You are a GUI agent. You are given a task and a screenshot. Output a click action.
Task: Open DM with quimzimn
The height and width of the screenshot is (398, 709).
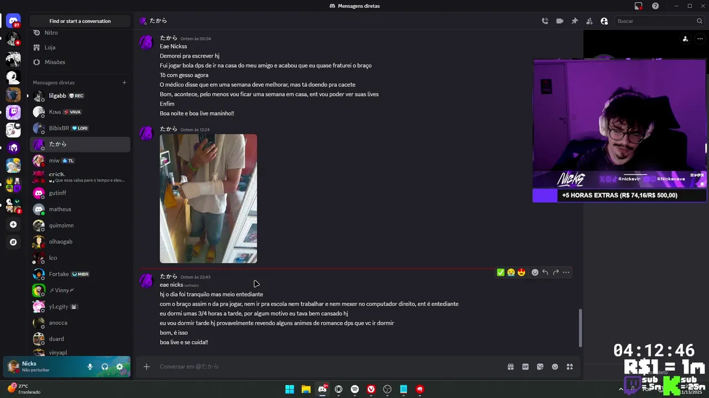click(x=80, y=226)
